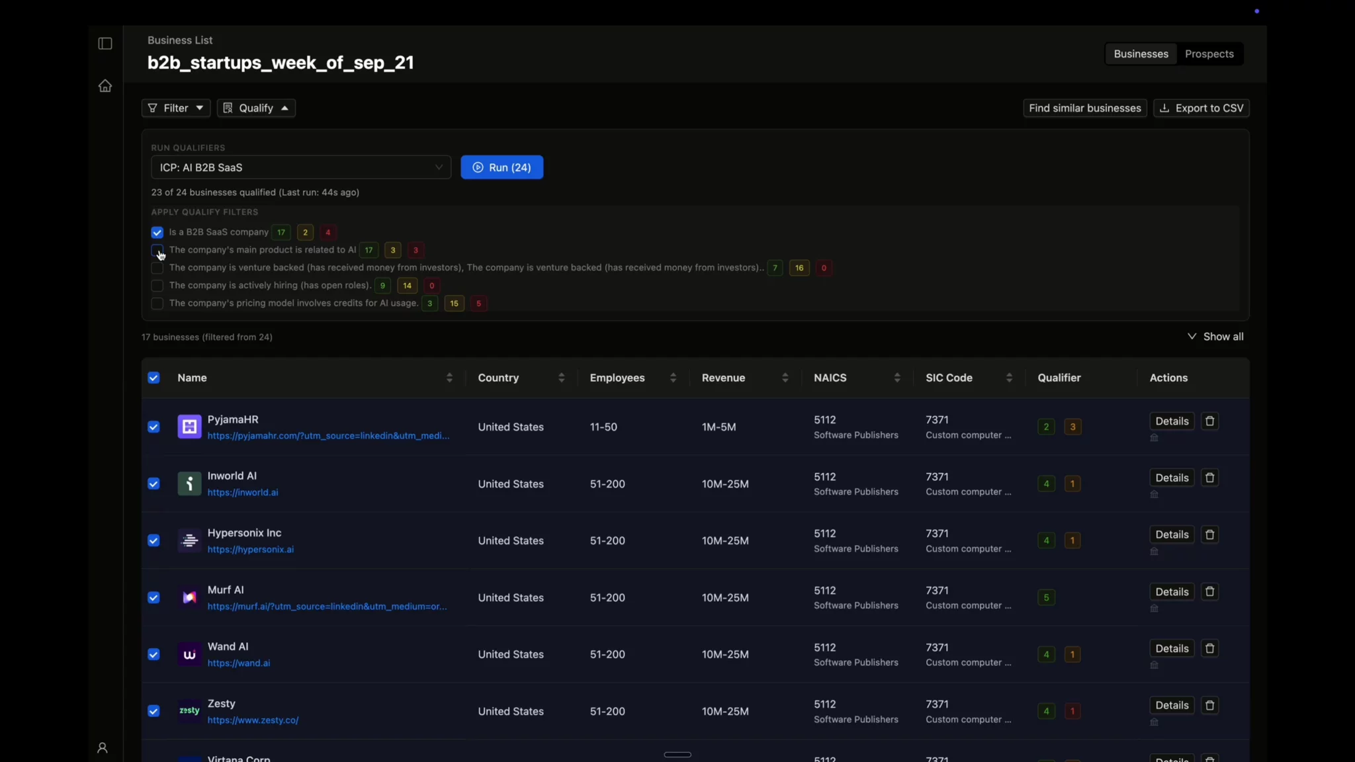
Task: Open the murf.ai website link
Action: [x=328, y=607]
